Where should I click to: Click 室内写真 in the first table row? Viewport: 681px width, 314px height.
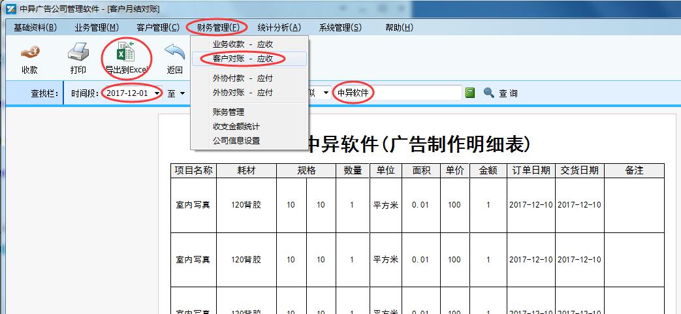[x=193, y=204]
